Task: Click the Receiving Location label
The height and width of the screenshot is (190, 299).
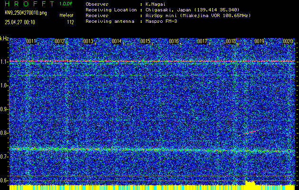Action: pos(111,9)
